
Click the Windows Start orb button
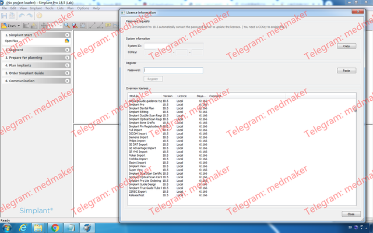coord(6,228)
